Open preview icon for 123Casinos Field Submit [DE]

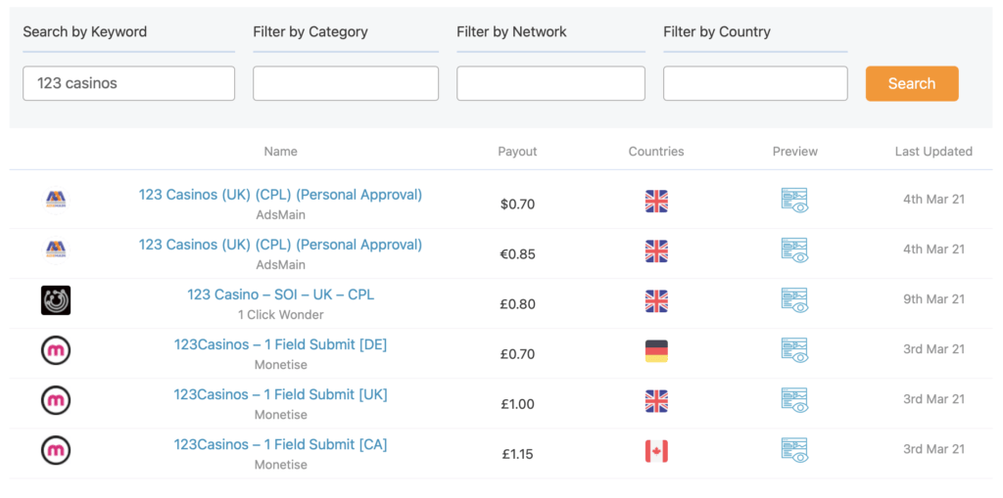[794, 350]
